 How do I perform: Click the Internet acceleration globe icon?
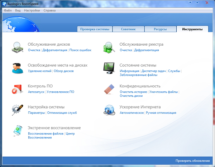109,110
